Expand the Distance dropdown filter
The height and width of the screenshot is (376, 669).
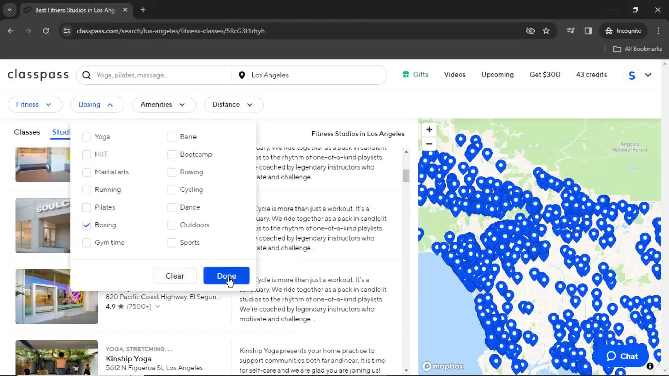click(232, 104)
